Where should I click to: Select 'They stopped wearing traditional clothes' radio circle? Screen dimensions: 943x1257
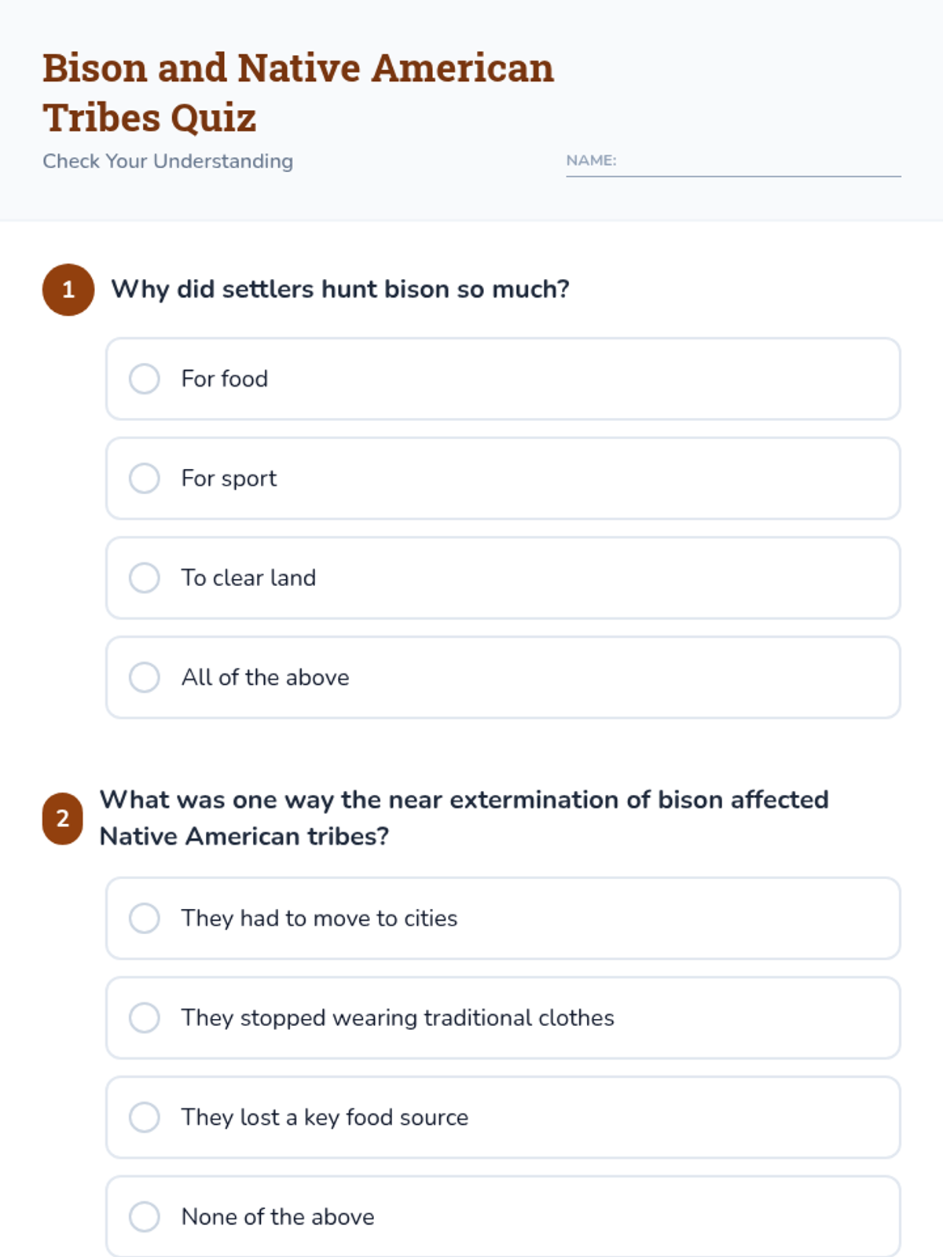click(145, 1017)
